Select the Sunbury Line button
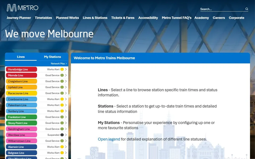The width and height of the screenshot is (255, 159). coord(22,111)
